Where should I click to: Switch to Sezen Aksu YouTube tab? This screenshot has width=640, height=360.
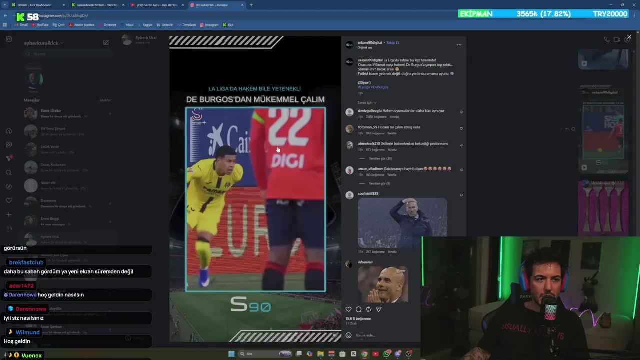[x=156, y=5]
